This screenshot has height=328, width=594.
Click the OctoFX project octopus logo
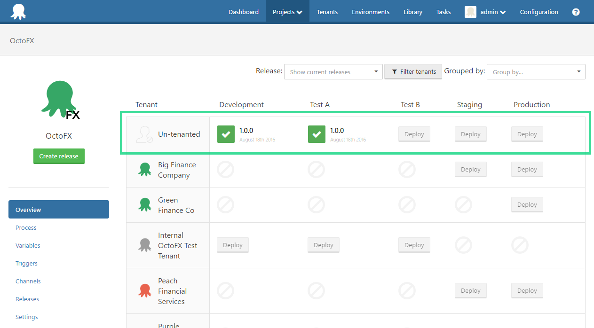coord(59,99)
